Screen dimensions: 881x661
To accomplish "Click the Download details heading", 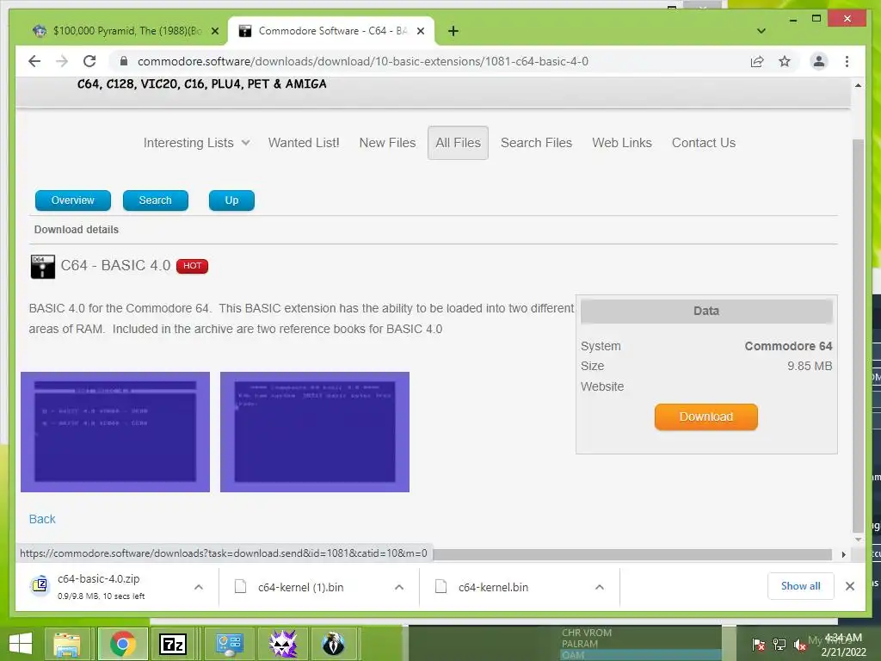I will (x=77, y=229).
